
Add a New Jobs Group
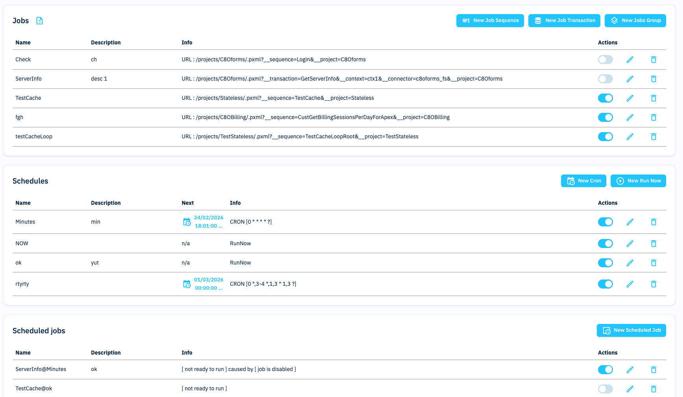[635, 21]
